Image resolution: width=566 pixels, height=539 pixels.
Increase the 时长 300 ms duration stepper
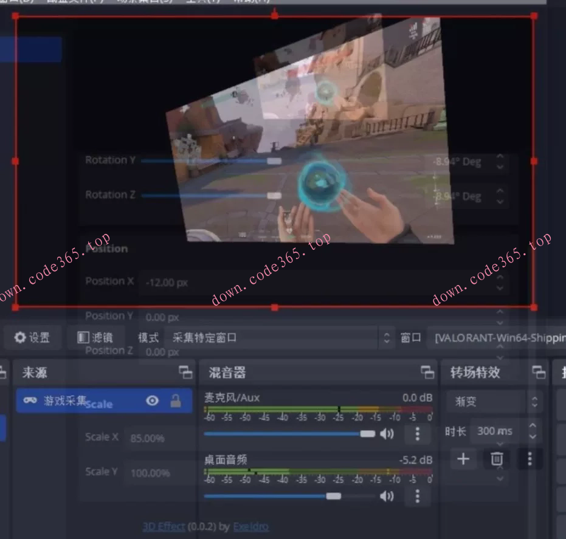533,426
